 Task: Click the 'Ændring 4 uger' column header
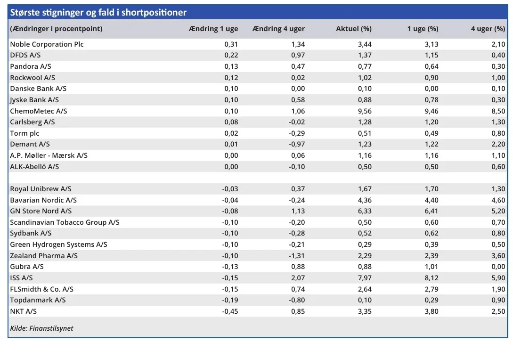(278, 29)
